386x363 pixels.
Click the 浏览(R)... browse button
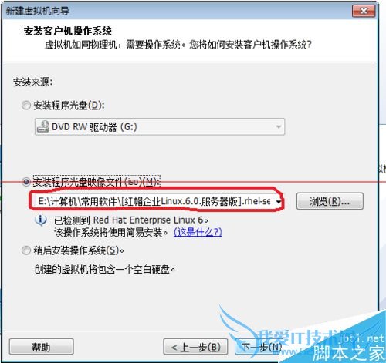coord(330,201)
